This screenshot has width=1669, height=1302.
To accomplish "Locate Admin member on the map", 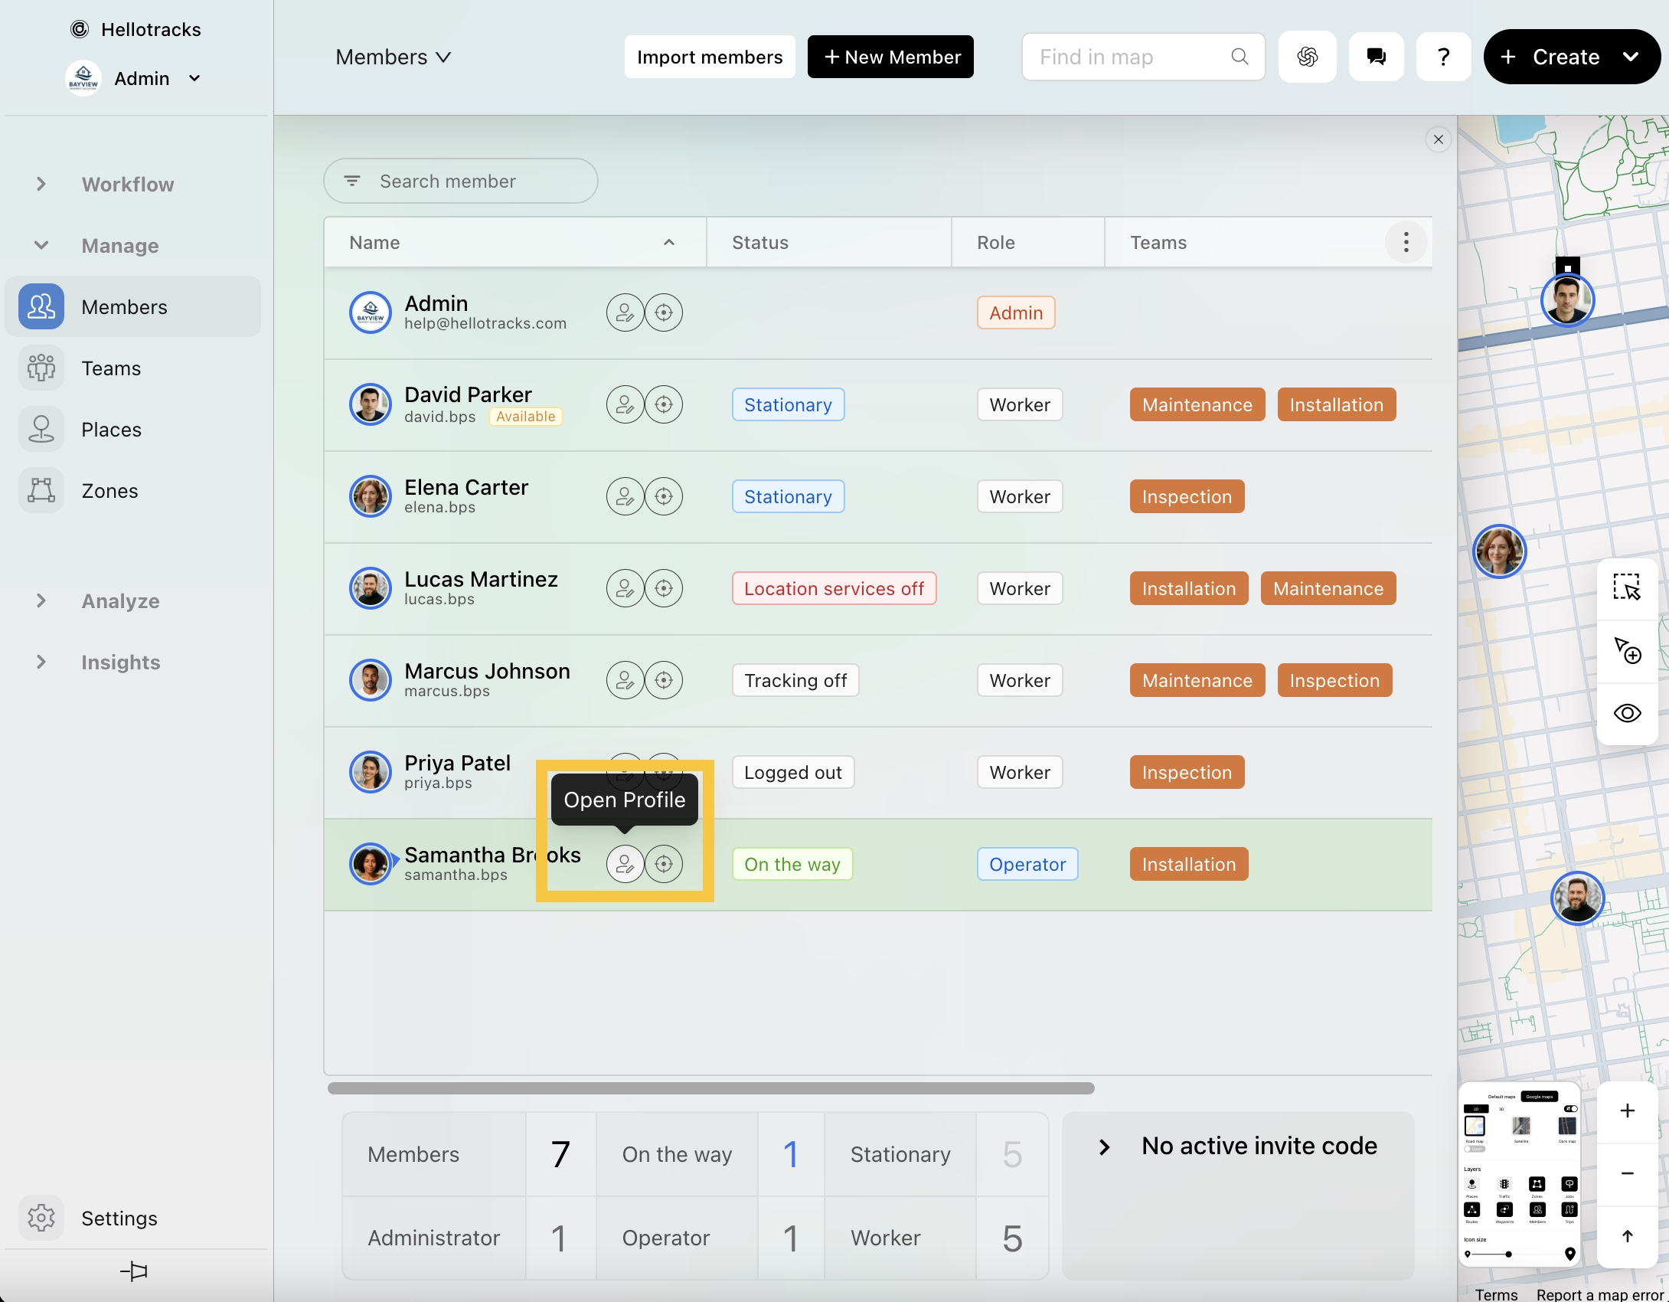I will click(664, 312).
